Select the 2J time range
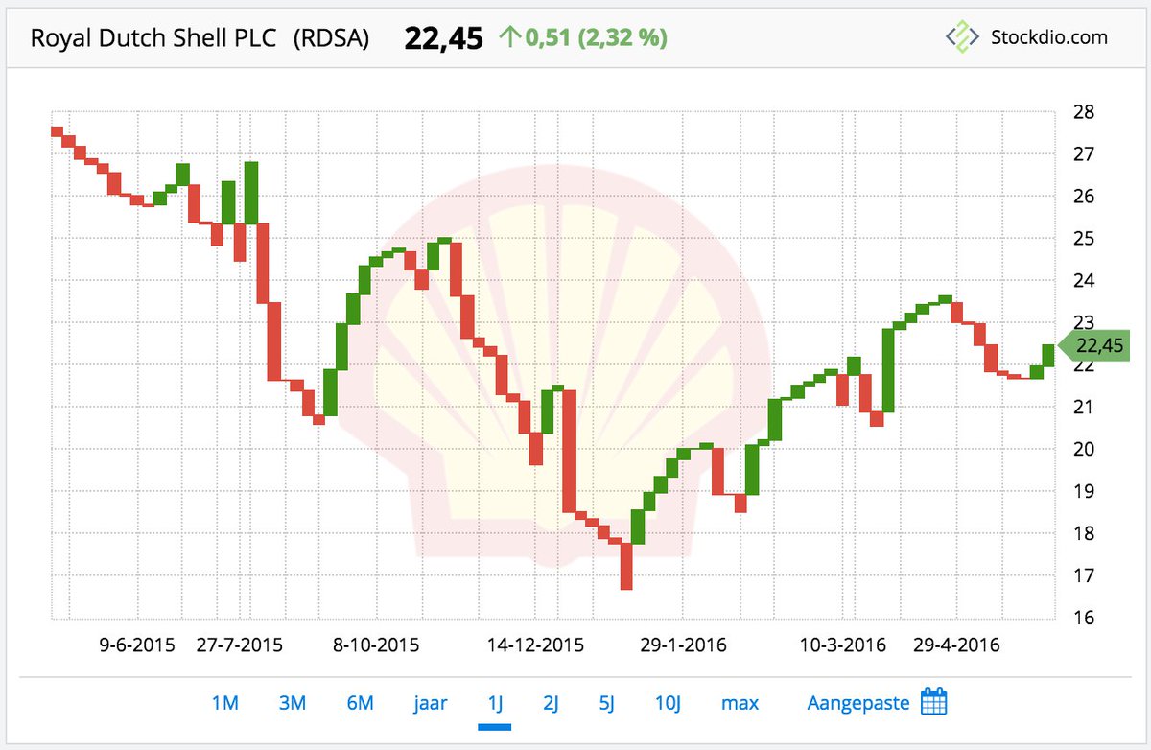This screenshot has height=750, width=1151. pos(551,703)
